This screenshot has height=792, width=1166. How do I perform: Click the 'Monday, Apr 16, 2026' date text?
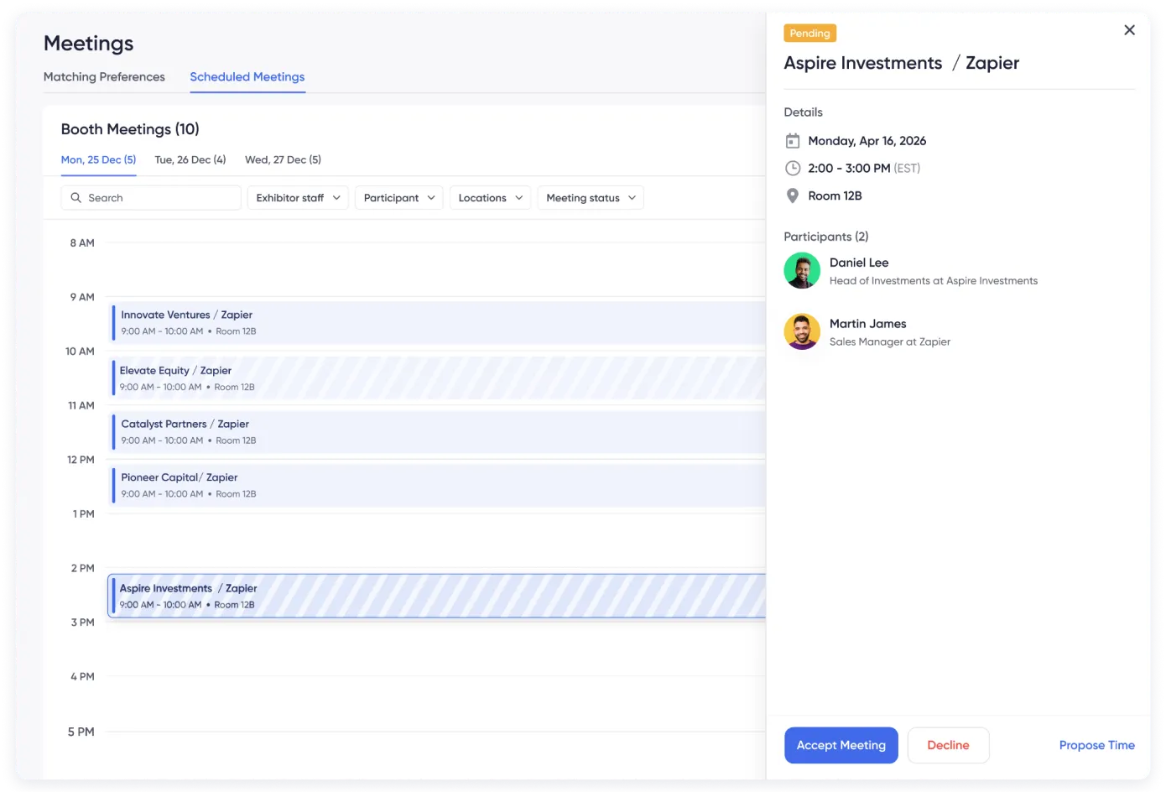[x=867, y=141]
